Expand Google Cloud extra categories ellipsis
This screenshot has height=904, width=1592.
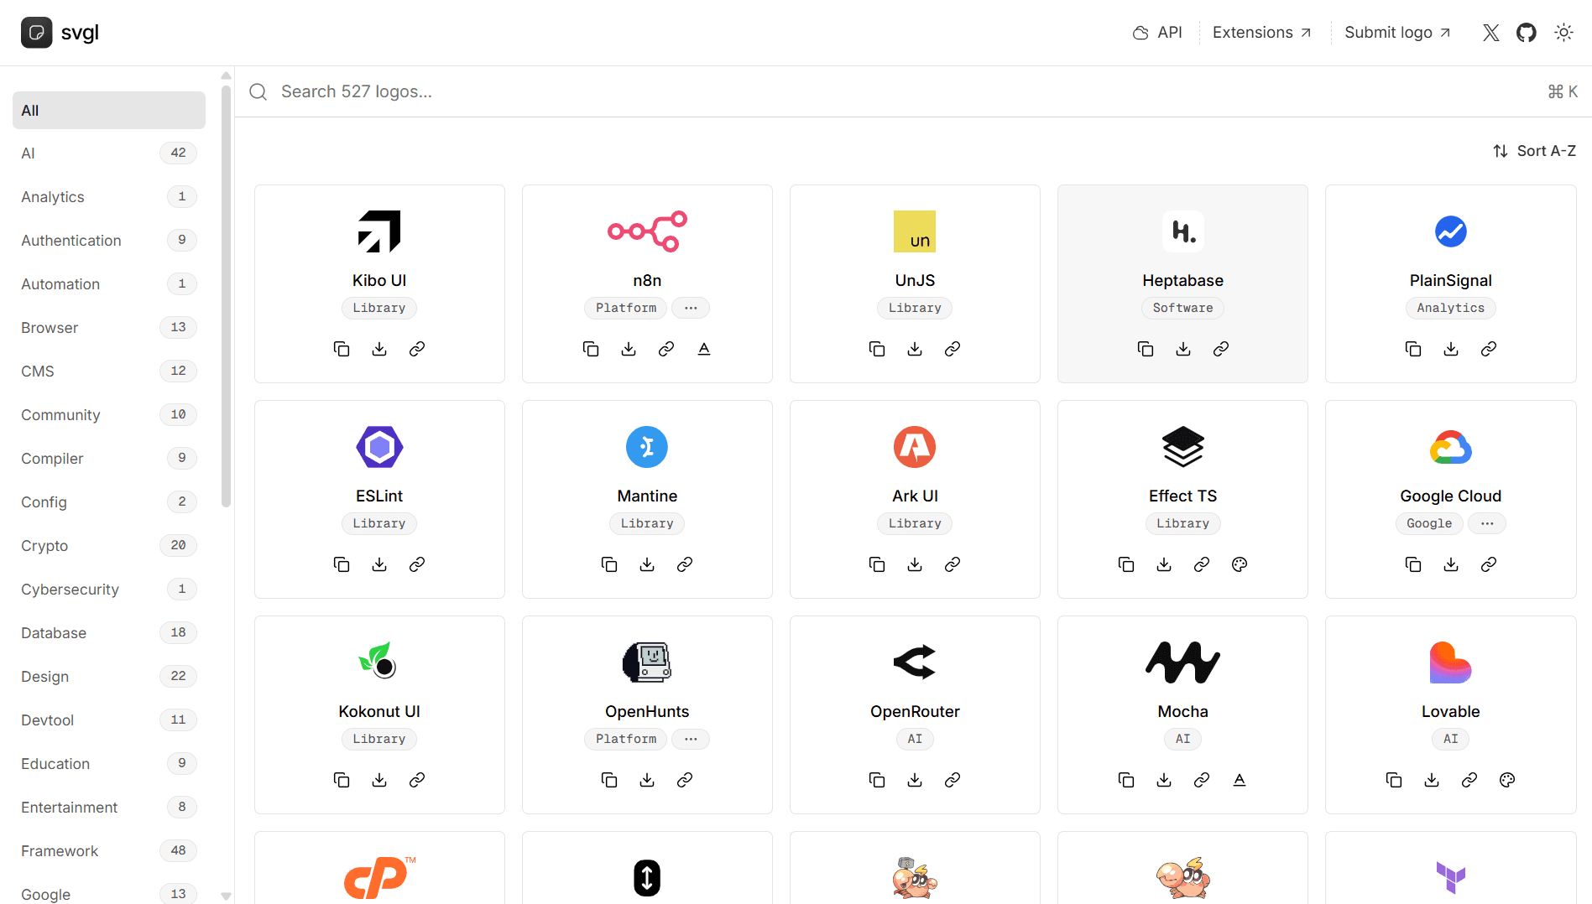(1487, 523)
